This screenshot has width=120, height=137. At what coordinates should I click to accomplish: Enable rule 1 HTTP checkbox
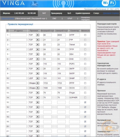tap(85, 35)
